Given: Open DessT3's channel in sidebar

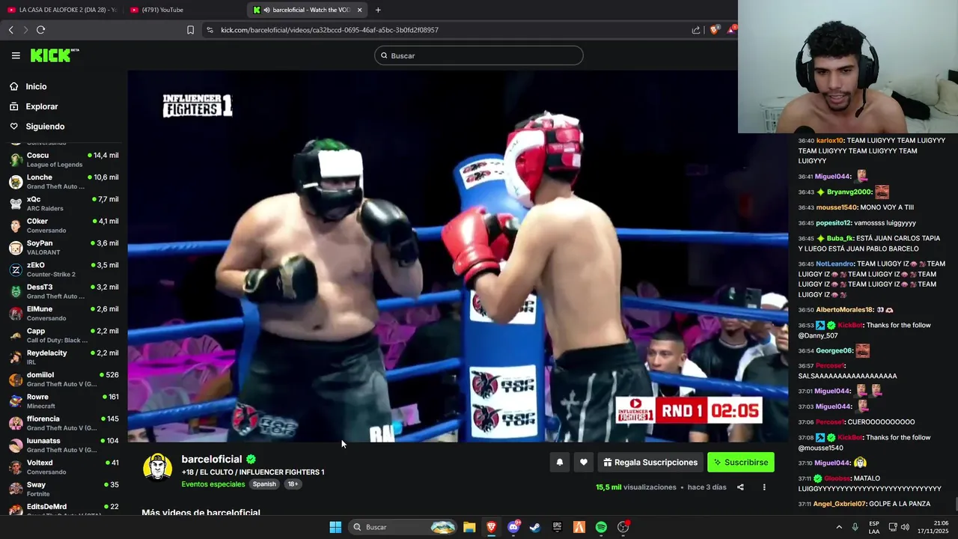Looking at the screenshot, I should [x=64, y=291].
